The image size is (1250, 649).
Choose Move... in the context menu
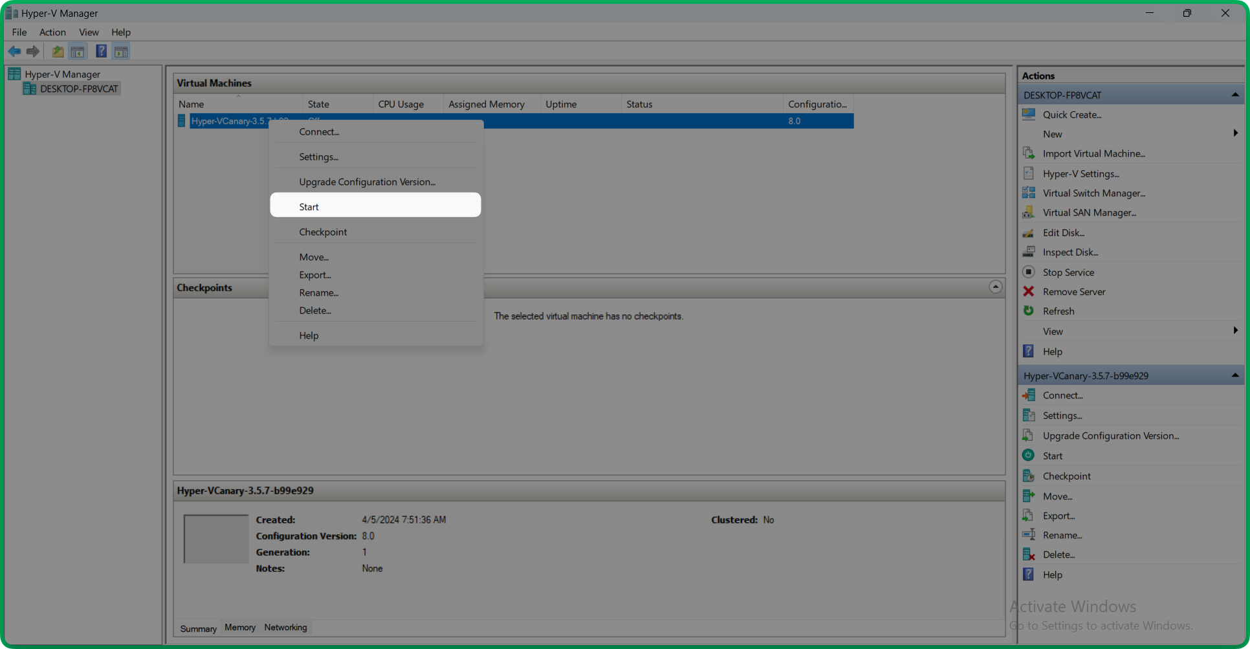pyautogui.click(x=375, y=257)
